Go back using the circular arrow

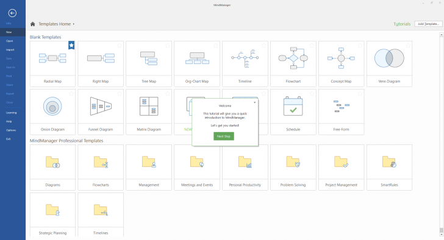coord(12,13)
